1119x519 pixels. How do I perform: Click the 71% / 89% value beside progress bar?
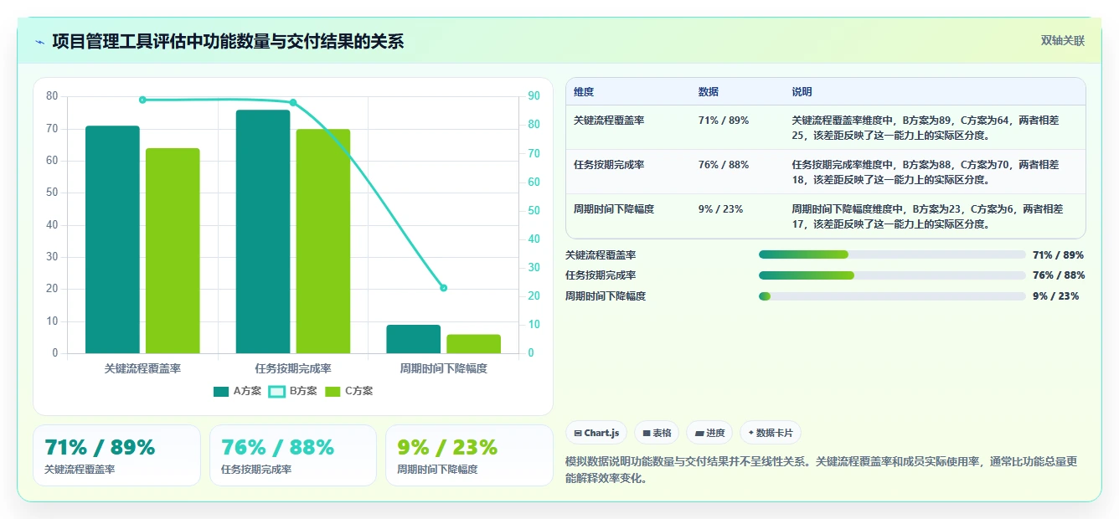[1059, 254]
